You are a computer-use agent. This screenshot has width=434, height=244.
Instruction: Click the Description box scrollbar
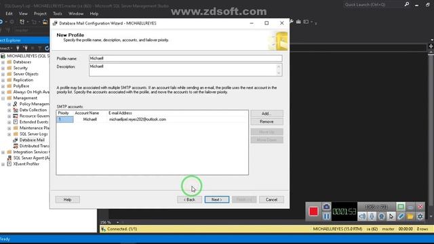[x=279, y=70]
